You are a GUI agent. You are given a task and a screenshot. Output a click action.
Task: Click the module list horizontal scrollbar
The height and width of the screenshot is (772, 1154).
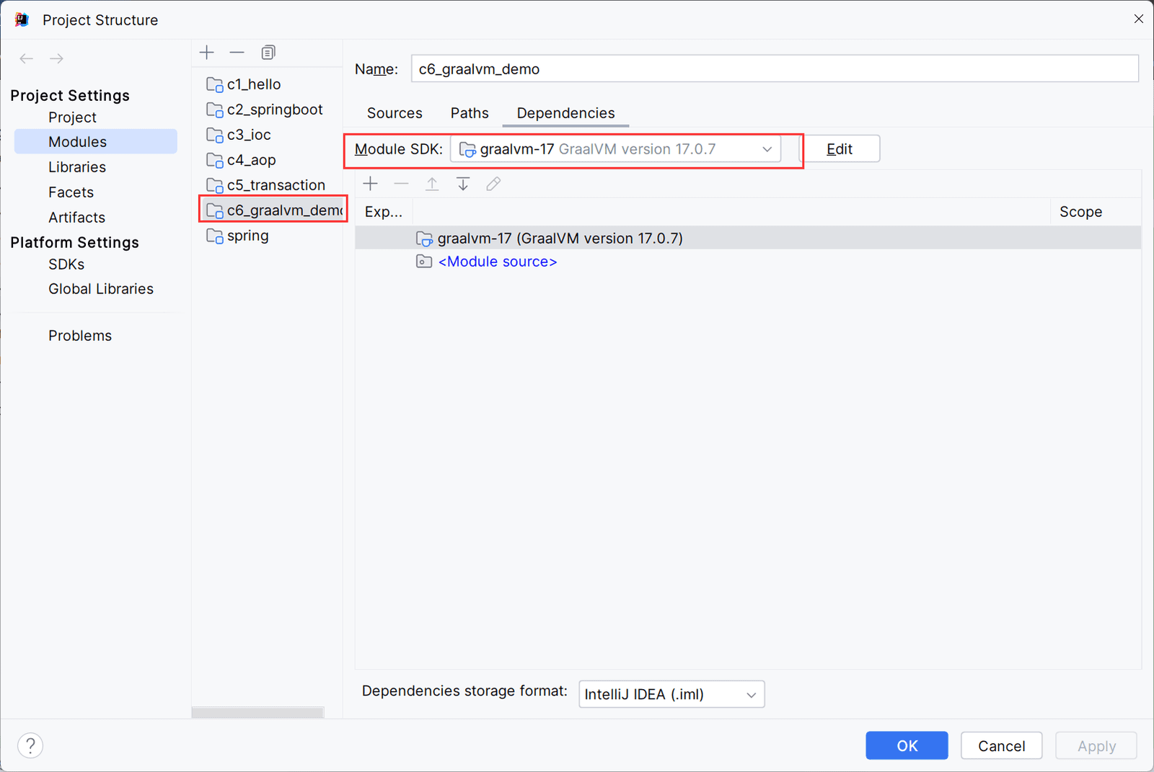[x=257, y=712]
